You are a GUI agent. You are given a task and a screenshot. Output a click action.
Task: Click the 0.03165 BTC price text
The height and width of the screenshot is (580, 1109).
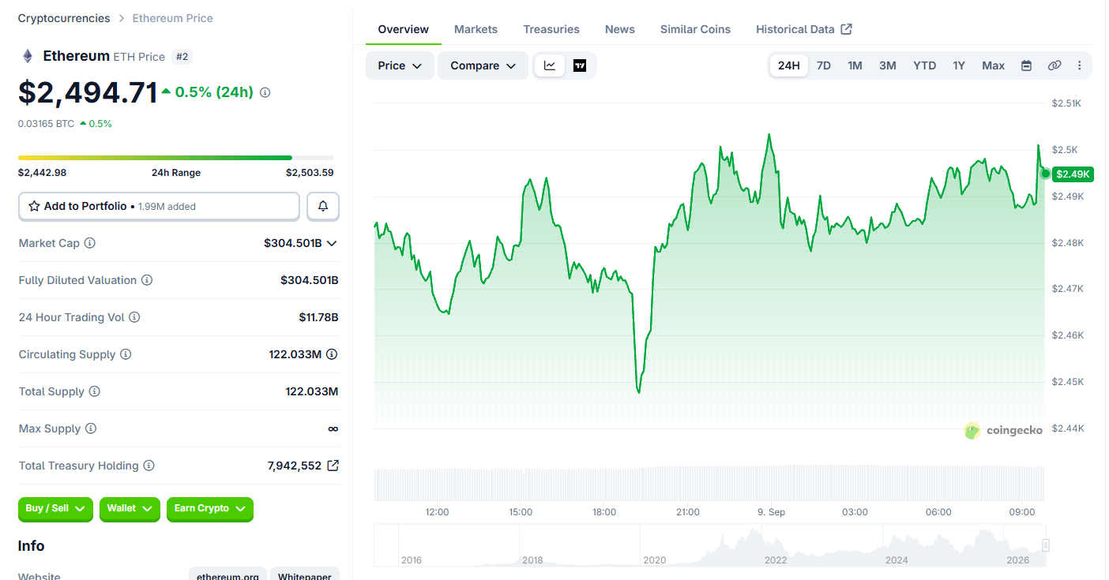tap(47, 123)
